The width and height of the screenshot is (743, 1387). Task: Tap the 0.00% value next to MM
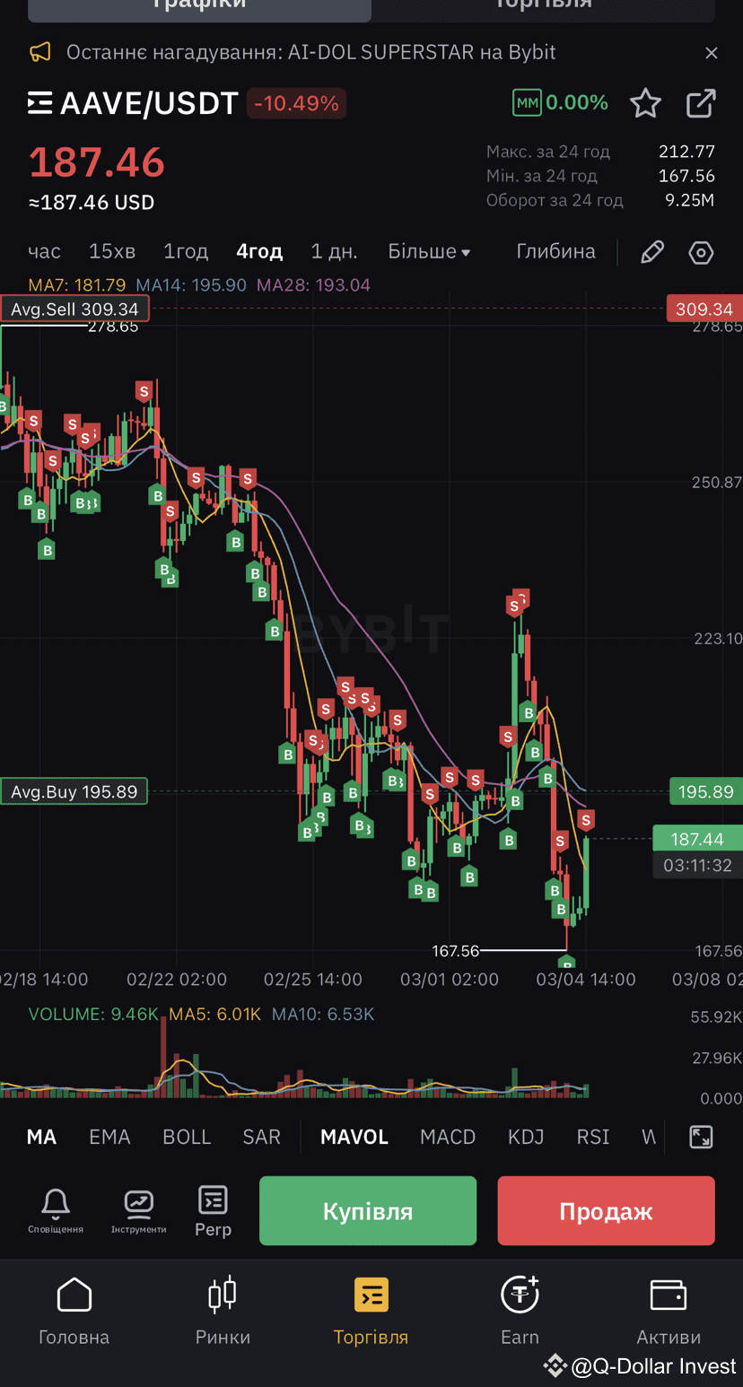[577, 103]
